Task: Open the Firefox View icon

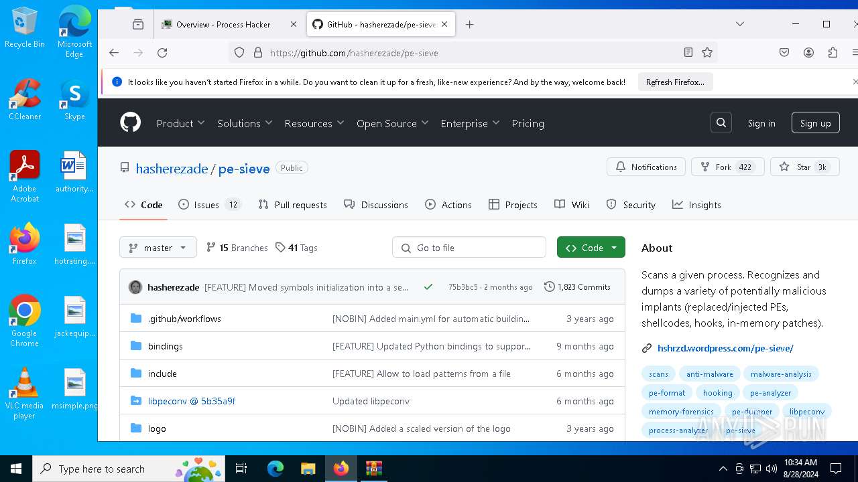Action: click(138, 24)
